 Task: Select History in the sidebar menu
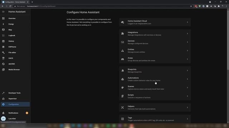pos(15,41)
